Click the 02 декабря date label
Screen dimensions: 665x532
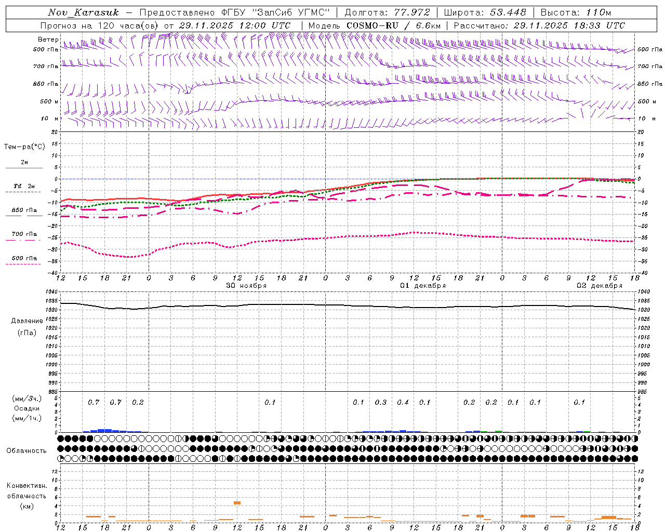(x=599, y=285)
